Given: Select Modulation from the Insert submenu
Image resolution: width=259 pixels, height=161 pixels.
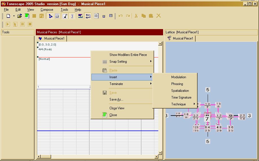Looking at the screenshot, I should [179, 77].
